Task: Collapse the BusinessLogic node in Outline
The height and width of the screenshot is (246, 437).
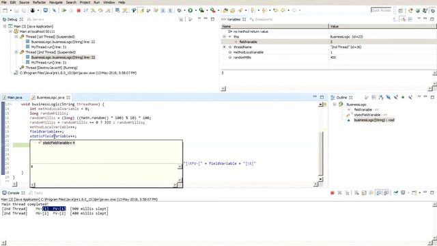Action: click(335, 105)
